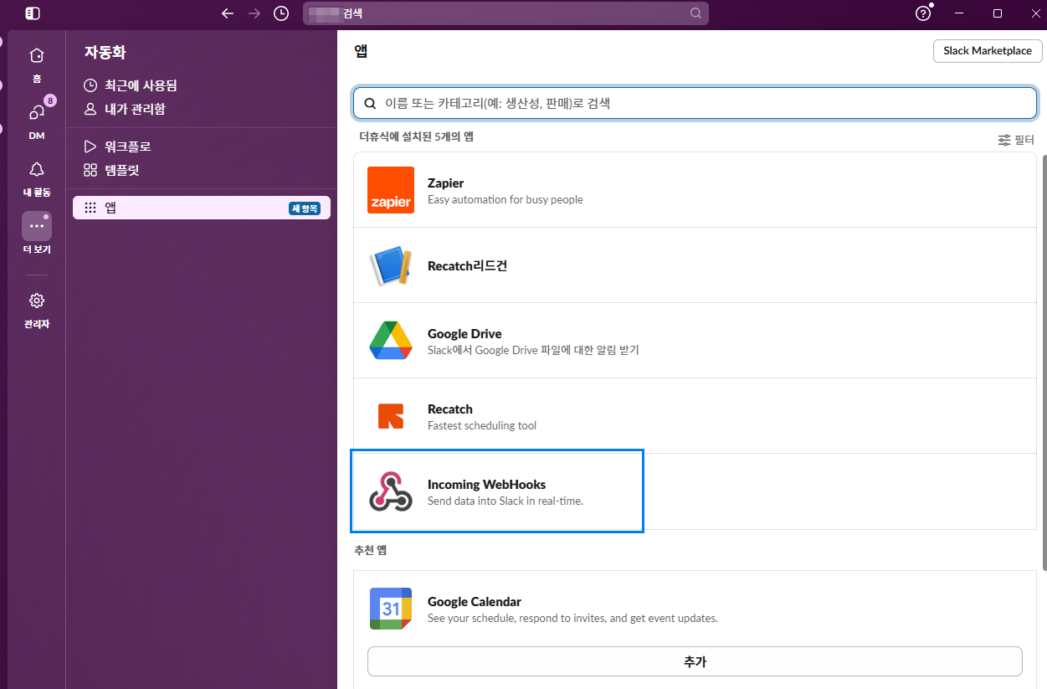1047x689 pixels.
Task: Focus the app name or category search field
Action: 695,103
